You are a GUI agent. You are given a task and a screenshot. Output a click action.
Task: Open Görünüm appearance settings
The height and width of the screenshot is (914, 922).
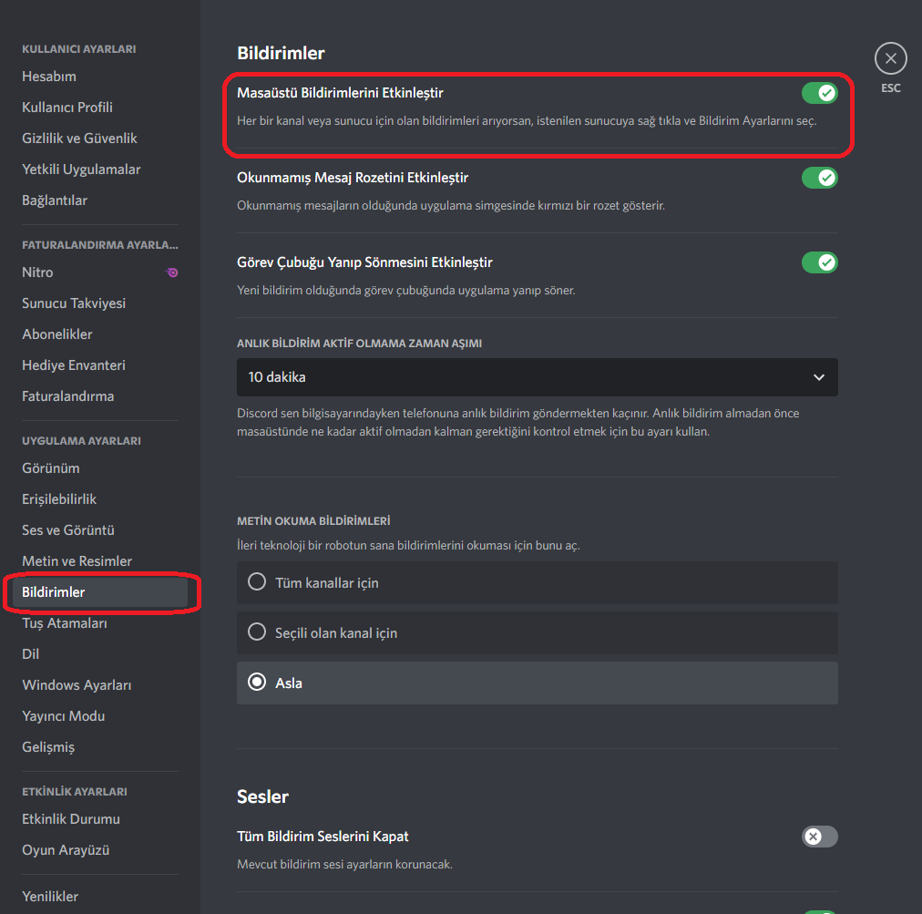tap(51, 468)
